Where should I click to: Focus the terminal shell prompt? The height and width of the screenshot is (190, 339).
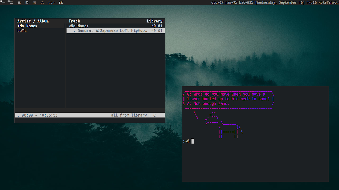[x=193, y=141]
